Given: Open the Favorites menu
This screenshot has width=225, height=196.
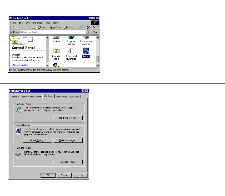Looking at the screenshot, I should click(38, 23).
